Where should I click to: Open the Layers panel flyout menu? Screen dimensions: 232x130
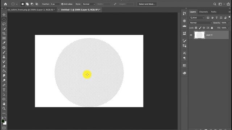pos(229,12)
